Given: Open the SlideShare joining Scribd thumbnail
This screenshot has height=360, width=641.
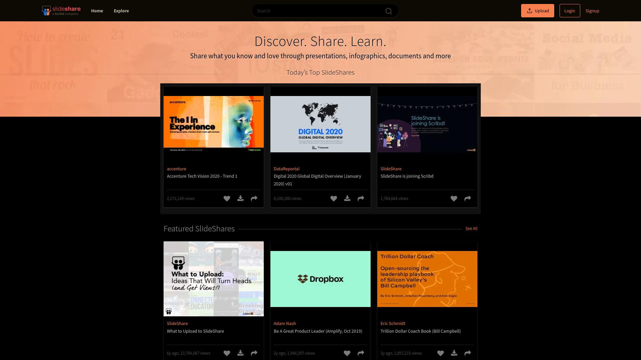Looking at the screenshot, I should tap(427, 124).
